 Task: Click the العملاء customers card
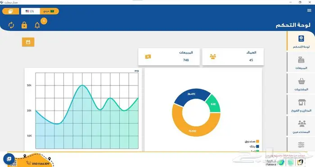tap(233, 56)
